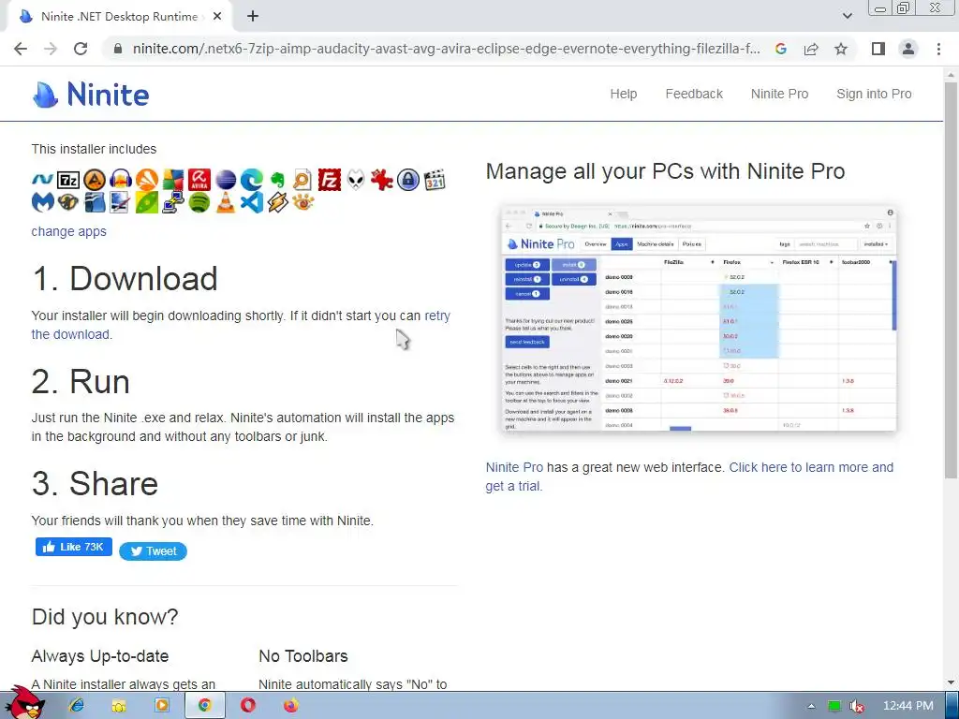Click the .NET Desktop Runtime app icon
959x719 pixels.
point(43,180)
